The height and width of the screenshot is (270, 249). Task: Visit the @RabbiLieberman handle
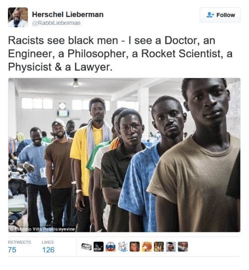[x=56, y=23]
